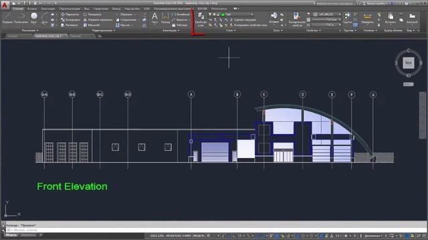Open the object color dropdown
Screen dimensions: 428x240
tap(327, 14)
